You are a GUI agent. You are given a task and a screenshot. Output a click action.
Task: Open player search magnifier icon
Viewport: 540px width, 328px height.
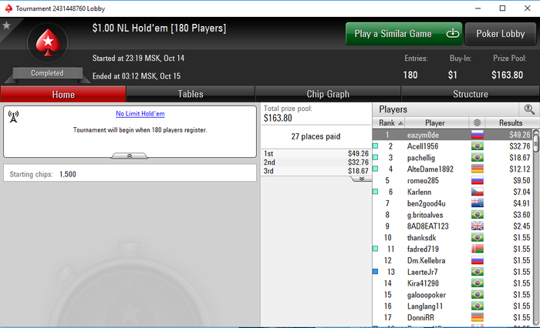529,109
